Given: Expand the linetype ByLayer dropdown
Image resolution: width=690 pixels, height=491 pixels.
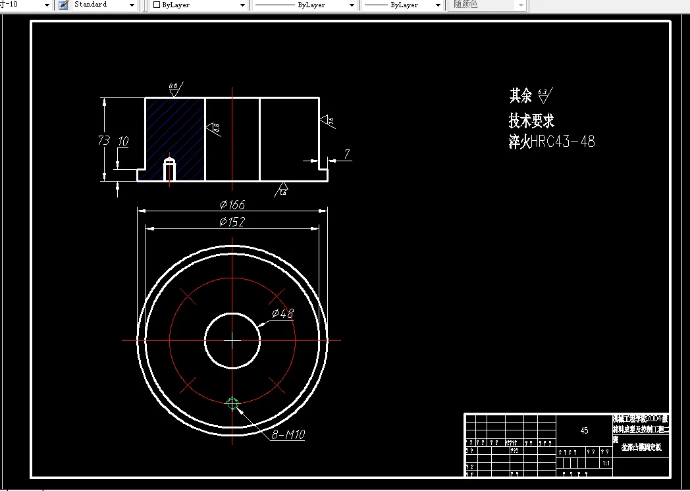Looking at the screenshot, I should coord(351,5).
